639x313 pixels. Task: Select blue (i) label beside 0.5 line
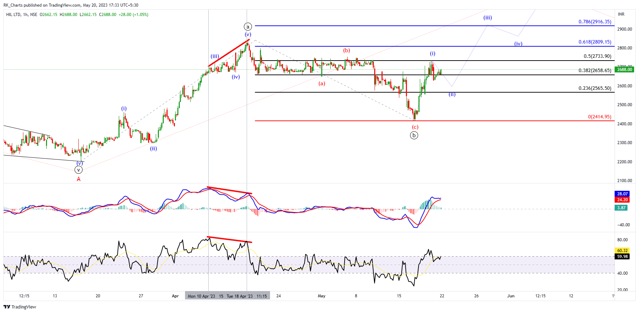[x=432, y=53]
